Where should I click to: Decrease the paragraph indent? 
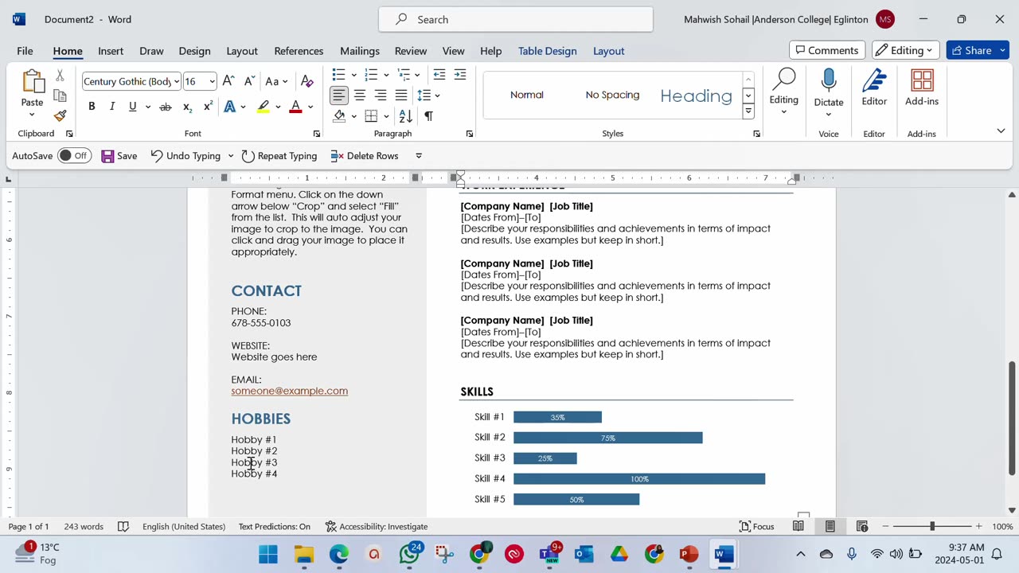(439, 75)
